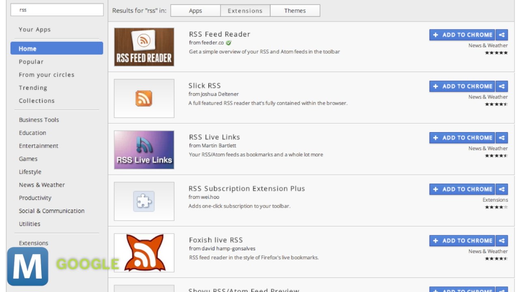Viewport: 519px width, 292px height.
Task: Click the star rating for RSS Live Links
Action: click(496, 156)
